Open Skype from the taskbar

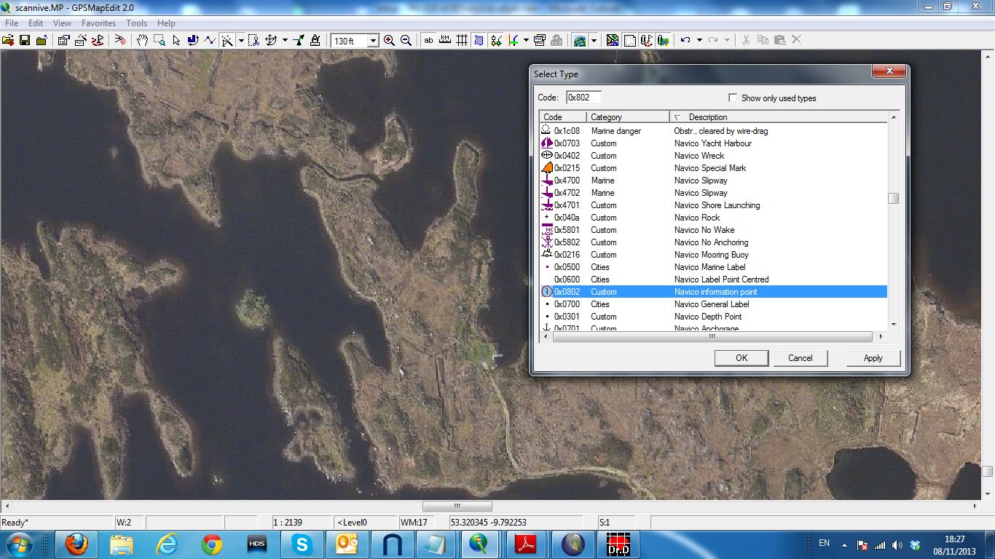coord(302,544)
